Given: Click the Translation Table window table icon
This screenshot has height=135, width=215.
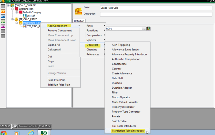Looking at the screenshot, I should [x=14, y=126].
